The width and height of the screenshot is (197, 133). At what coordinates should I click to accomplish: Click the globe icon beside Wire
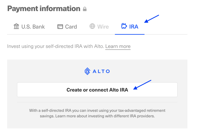(x=92, y=26)
